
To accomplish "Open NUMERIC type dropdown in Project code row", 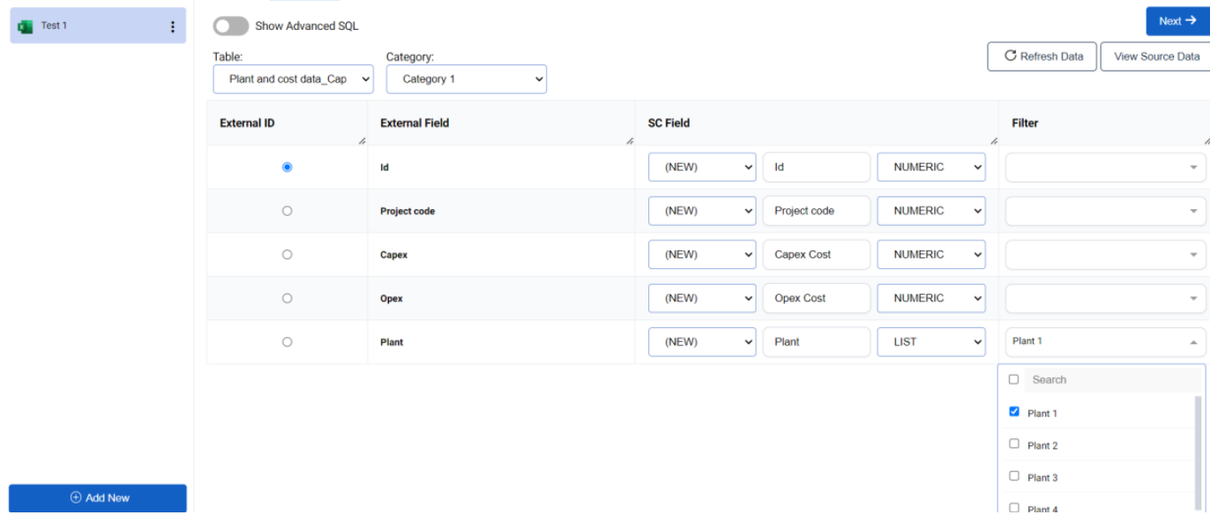I will [x=931, y=211].
